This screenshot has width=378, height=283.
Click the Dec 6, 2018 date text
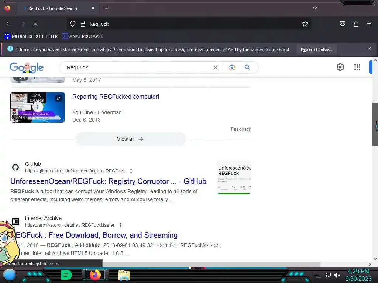click(x=86, y=120)
